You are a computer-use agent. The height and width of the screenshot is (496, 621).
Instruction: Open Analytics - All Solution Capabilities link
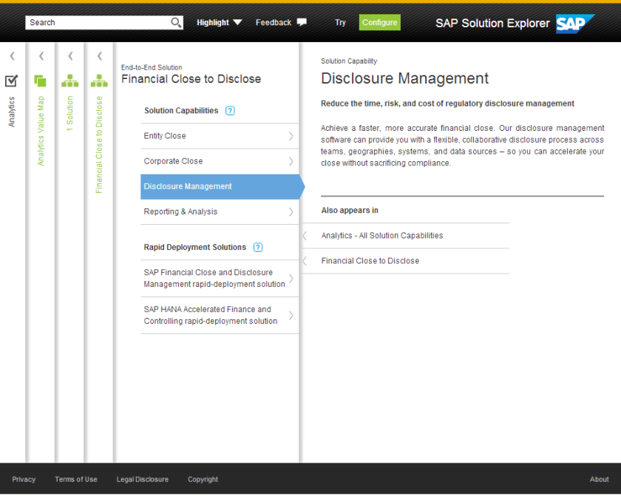(382, 236)
